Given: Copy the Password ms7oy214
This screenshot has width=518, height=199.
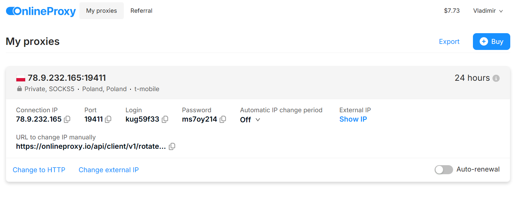Looking at the screenshot, I should 223,119.
